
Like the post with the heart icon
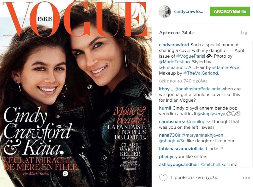tap(163, 178)
